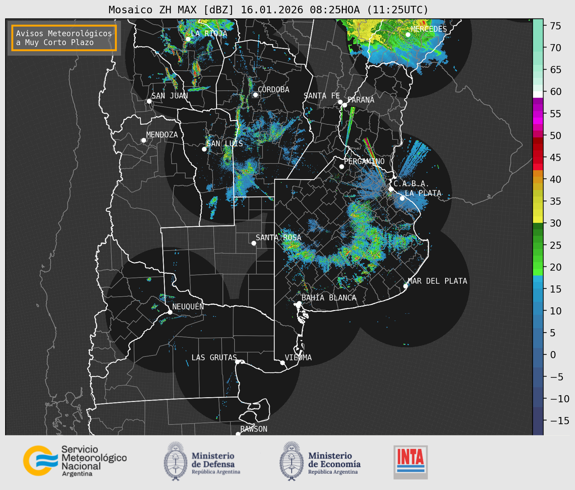Click the Córdoba city marker dot
The image size is (575, 490).
point(256,95)
